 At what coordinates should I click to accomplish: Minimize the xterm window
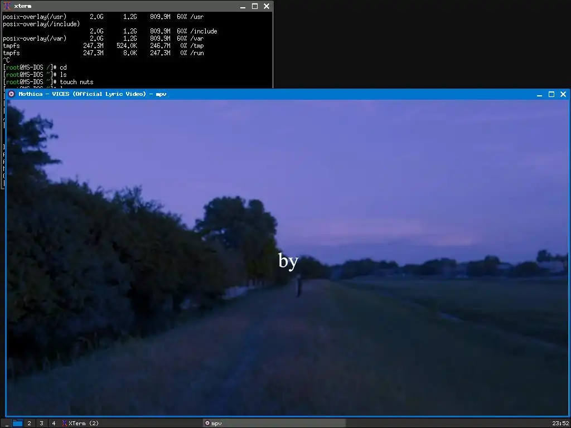point(243,6)
